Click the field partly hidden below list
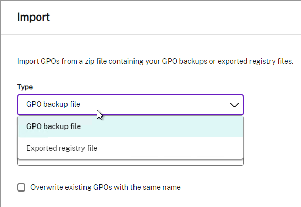301x207 pixels. coord(130,162)
